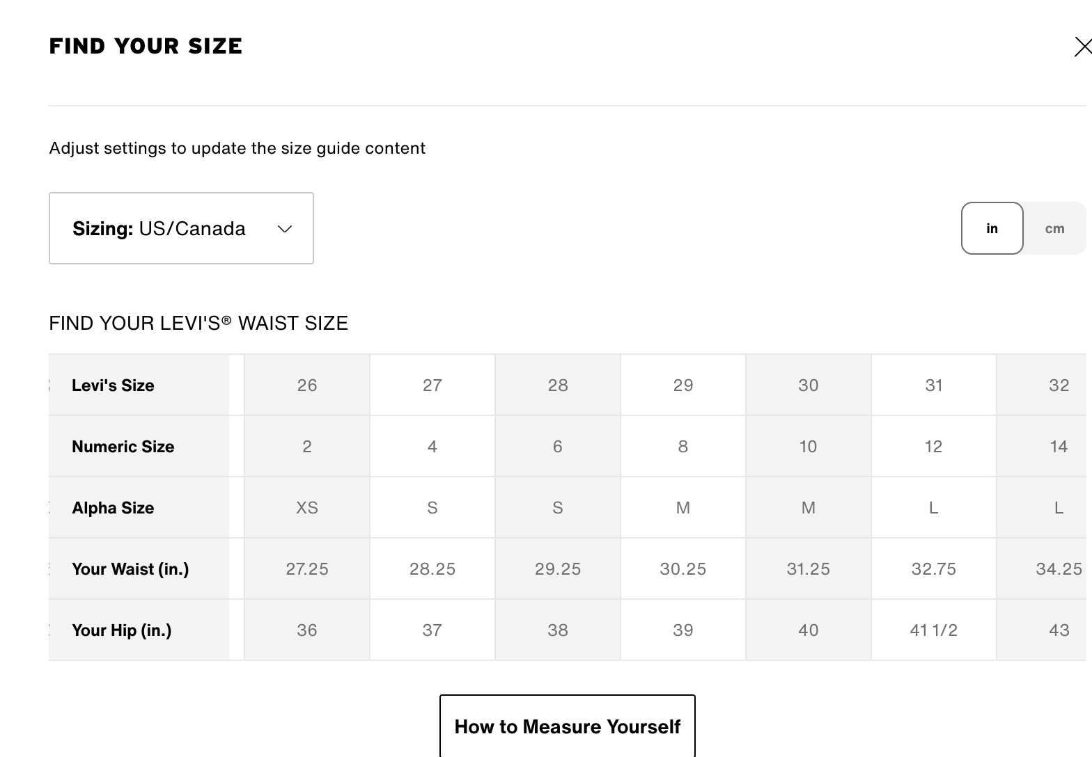
Task: Click the XS alpha size cell
Action: tap(307, 508)
